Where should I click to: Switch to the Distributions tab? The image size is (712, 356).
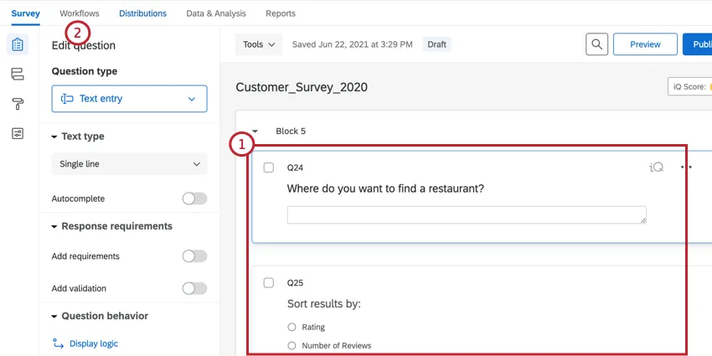point(142,13)
